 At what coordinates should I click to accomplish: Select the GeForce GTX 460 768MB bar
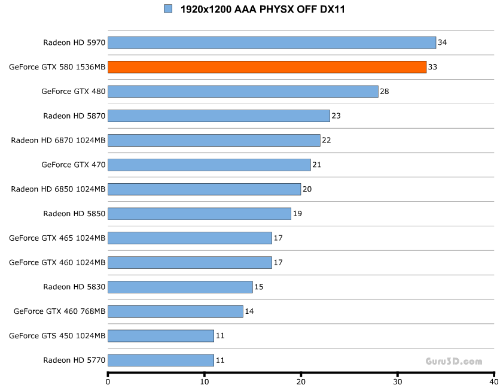[x=175, y=311]
